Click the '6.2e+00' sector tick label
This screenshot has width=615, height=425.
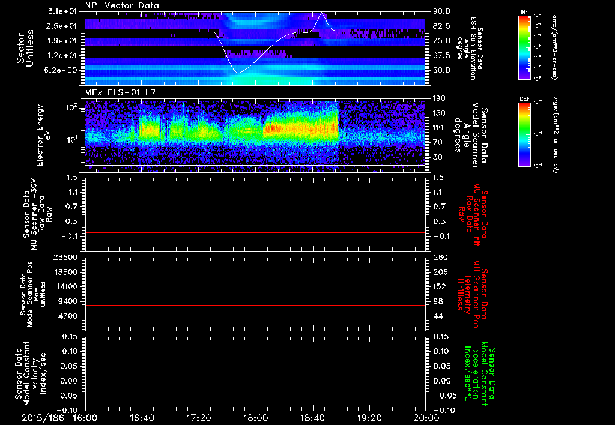(61, 70)
